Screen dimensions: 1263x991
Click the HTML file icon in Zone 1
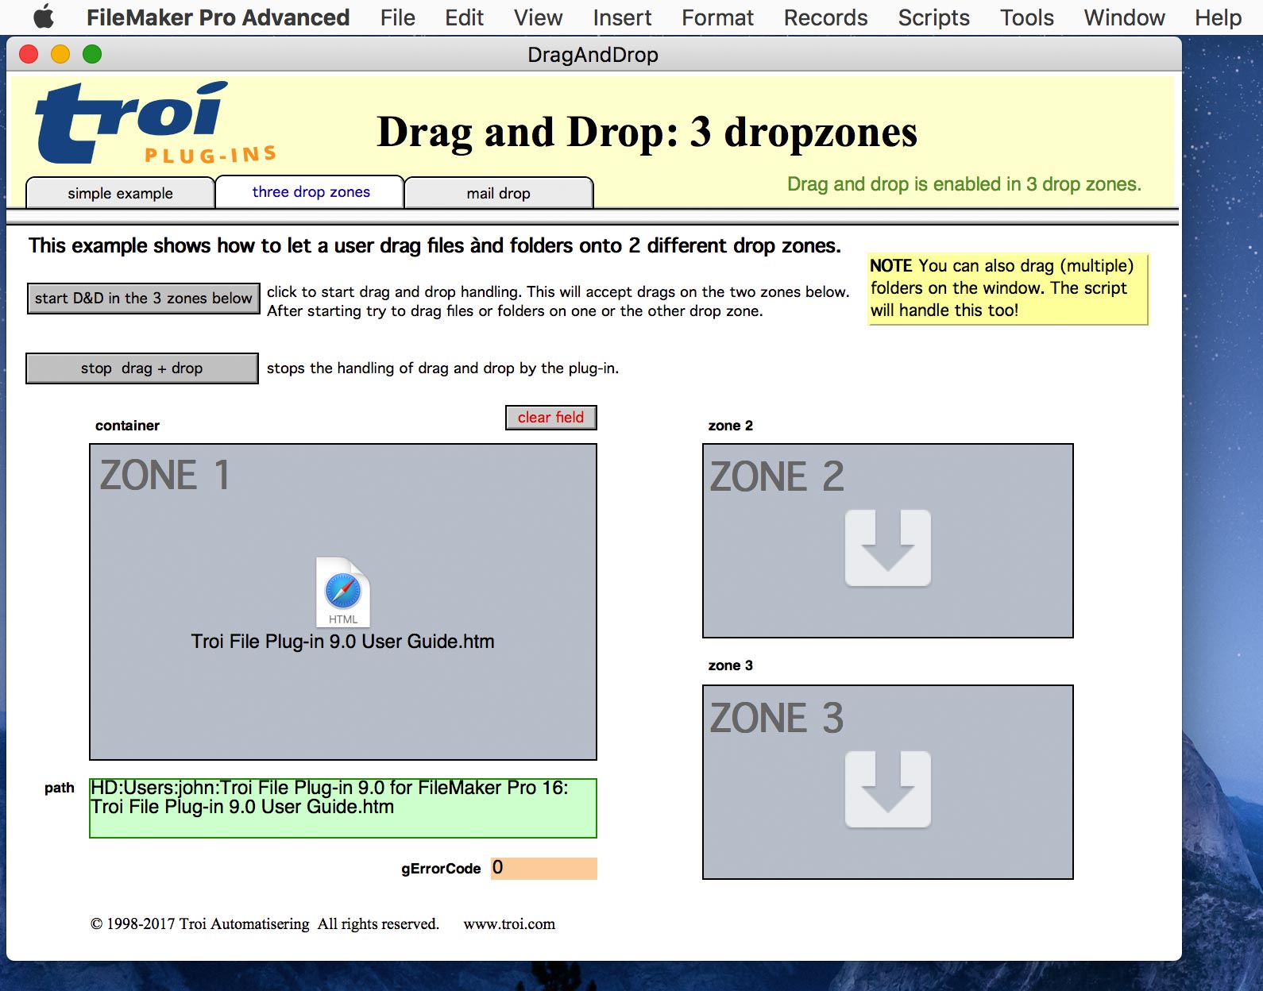tap(343, 592)
